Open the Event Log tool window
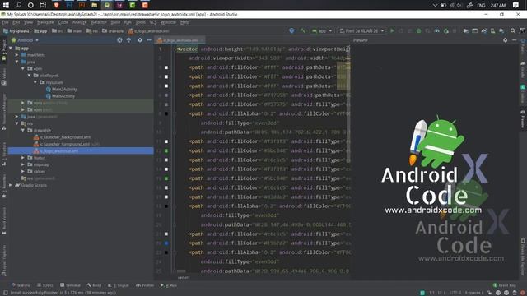This screenshot has height=296, width=527. tap(504, 285)
